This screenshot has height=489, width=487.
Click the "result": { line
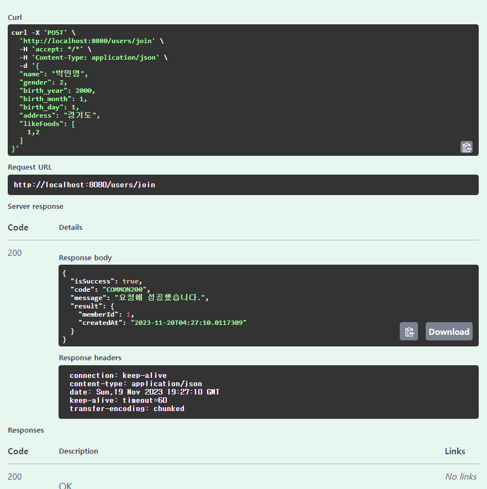(x=92, y=306)
